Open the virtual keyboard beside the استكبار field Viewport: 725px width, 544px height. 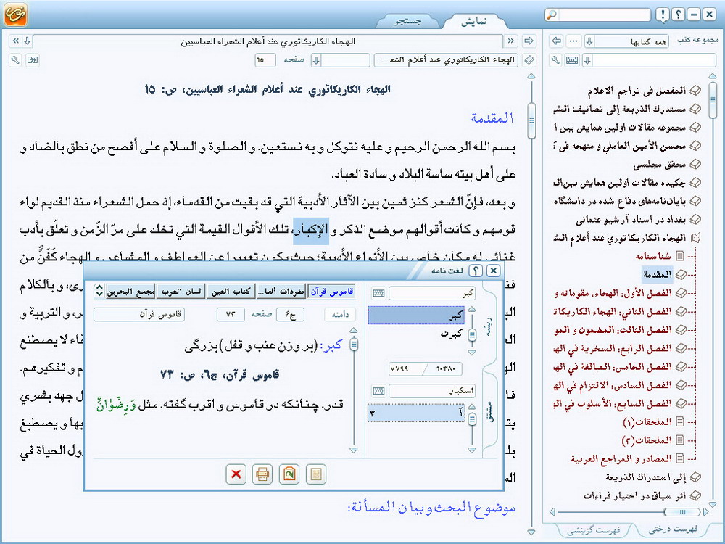pyautogui.click(x=378, y=391)
